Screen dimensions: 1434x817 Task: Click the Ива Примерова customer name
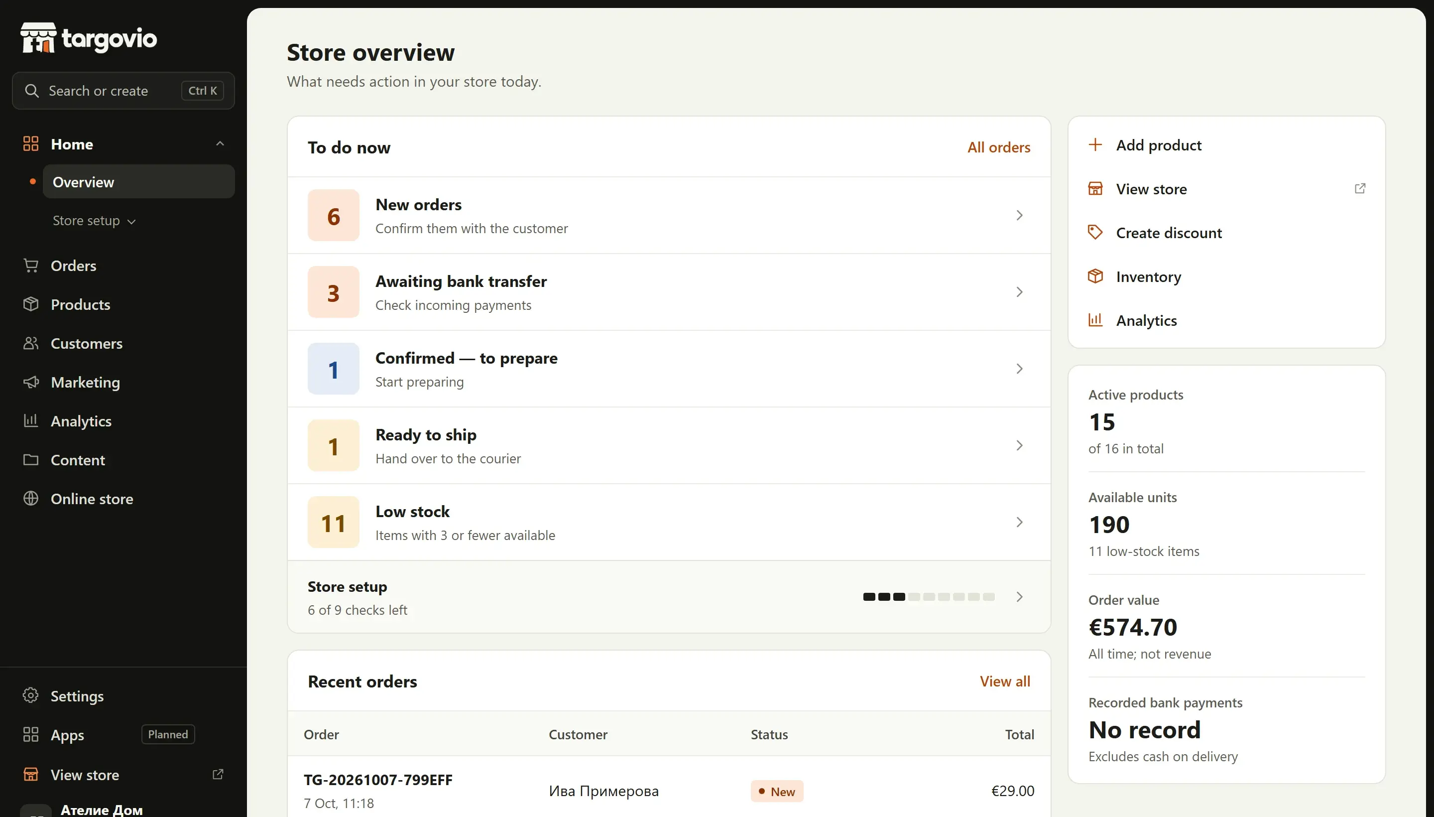click(x=603, y=791)
